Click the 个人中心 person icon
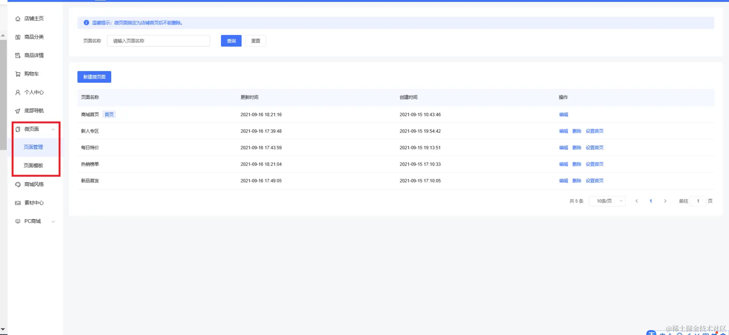The width and height of the screenshot is (729, 335). (x=18, y=92)
